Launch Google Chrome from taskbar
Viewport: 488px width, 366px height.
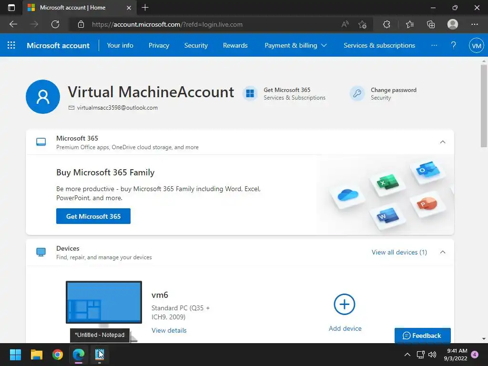point(58,355)
